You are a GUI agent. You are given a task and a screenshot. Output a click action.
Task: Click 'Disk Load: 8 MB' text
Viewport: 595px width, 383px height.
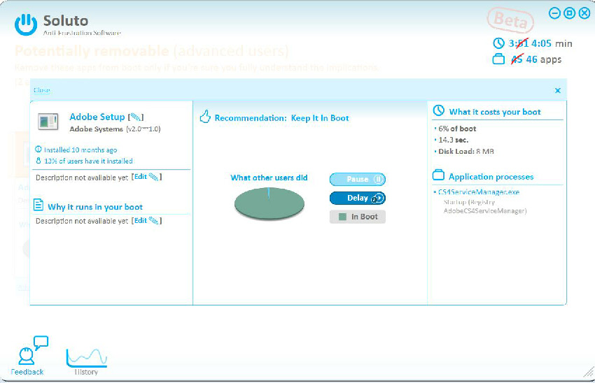click(x=466, y=151)
